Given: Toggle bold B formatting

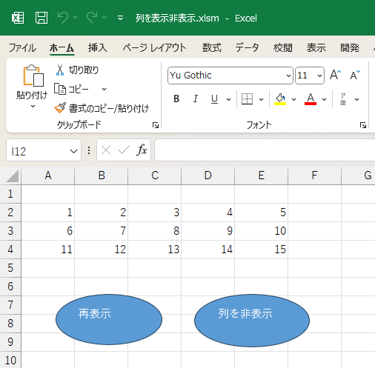Looking at the screenshot, I should coord(176,99).
